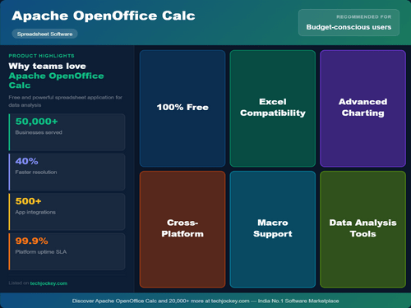Click the '99.9%' statistic value

click(x=32, y=241)
